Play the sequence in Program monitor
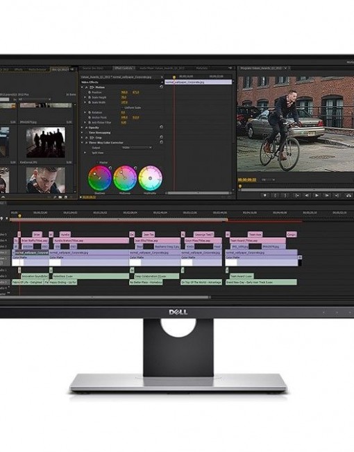 pyautogui.click(x=317, y=195)
